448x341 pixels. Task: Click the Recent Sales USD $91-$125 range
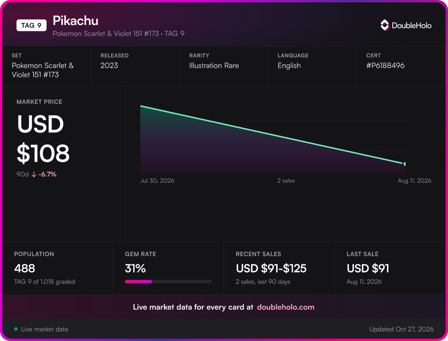pyautogui.click(x=271, y=268)
